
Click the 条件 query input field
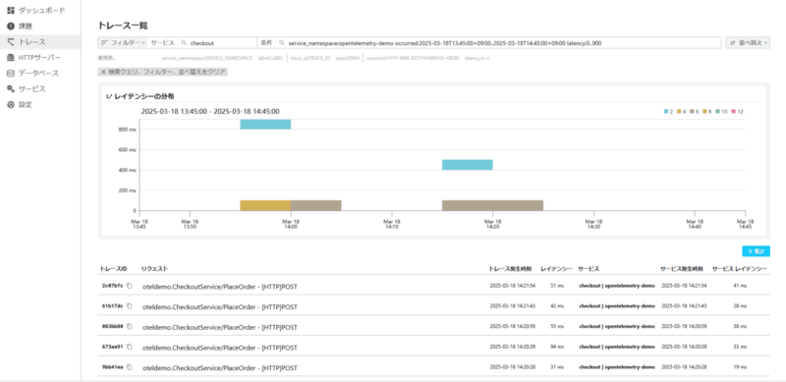499,43
